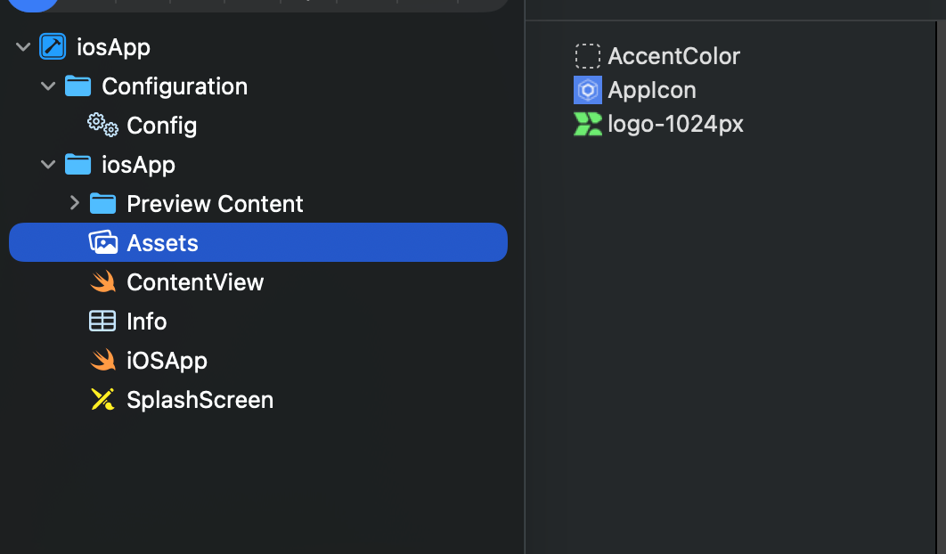The height and width of the screenshot is (554, 946).
Task: Click the Swift icon next to ContentView
Action: (x=103, y=282)
